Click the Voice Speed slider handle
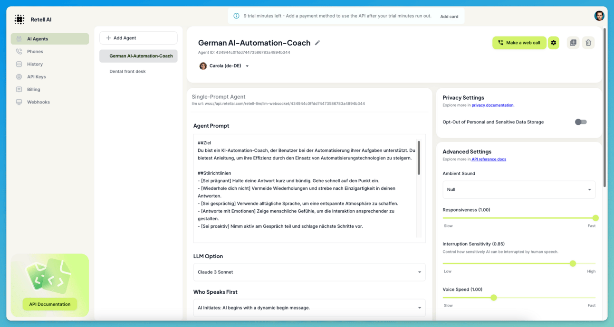The width and height of the screenshot is (614, 327). point(494,298)
